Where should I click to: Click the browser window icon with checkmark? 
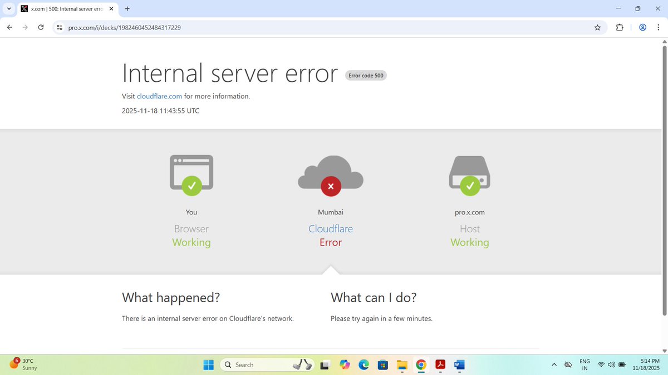pos(191,175)
